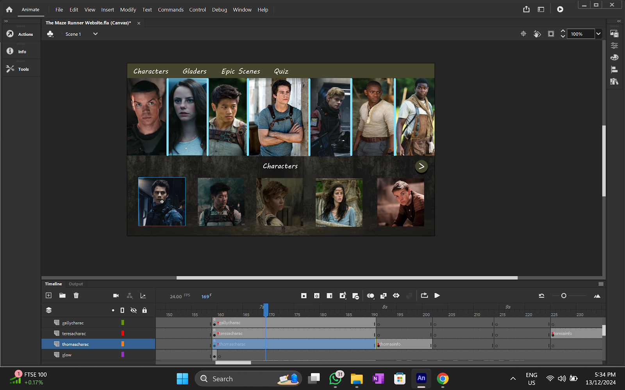The height and width of the screenshot is (390, 625).
Task: Click the Gladers nav link on stage
Action: tap(195, 71)
